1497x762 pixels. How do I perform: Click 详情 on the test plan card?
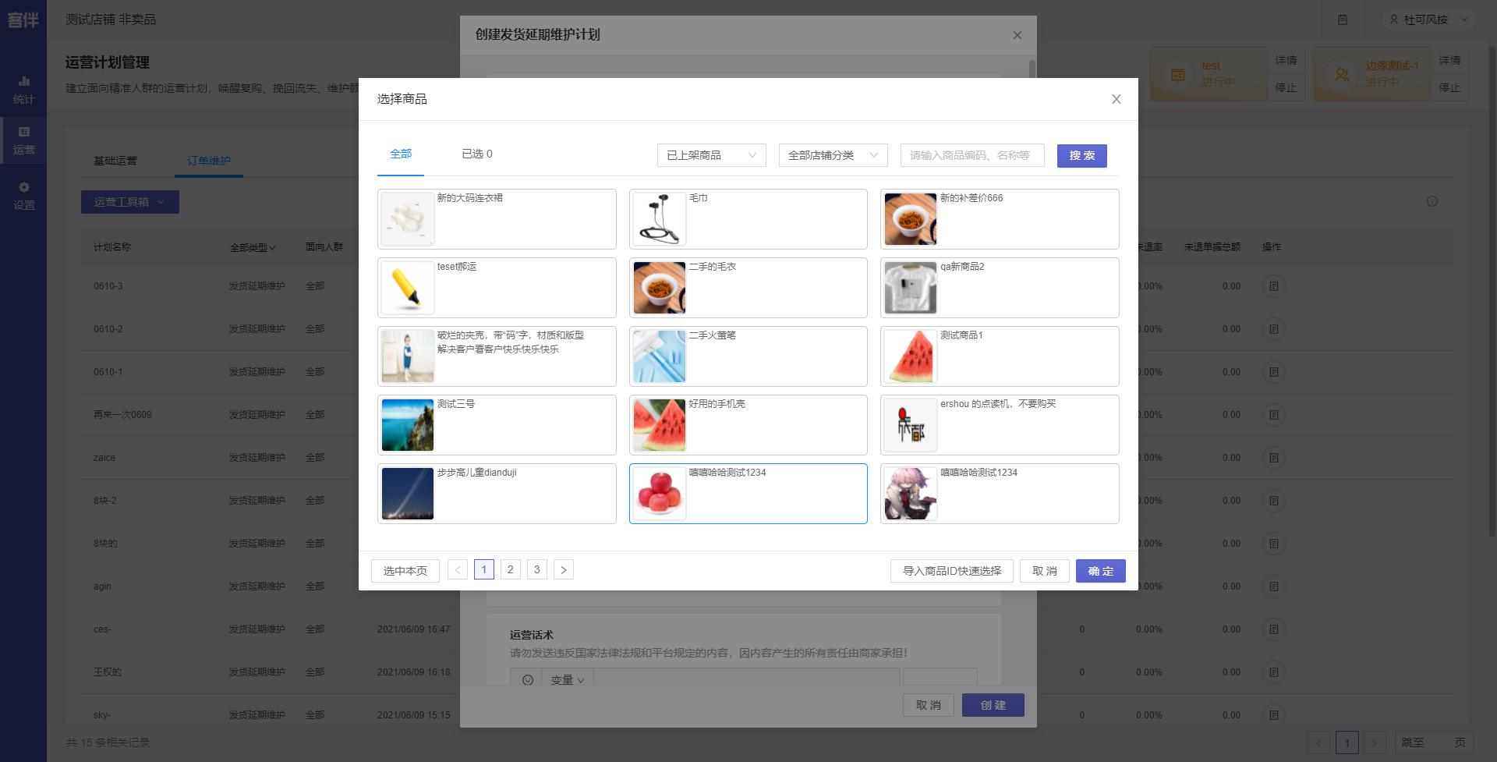click(x=1286, y=60)
